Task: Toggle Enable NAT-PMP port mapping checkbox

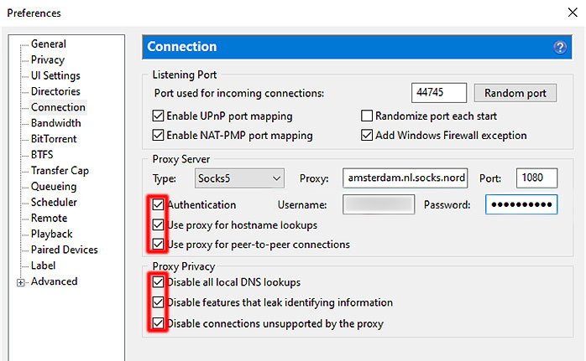Action: tap(158, 135)
